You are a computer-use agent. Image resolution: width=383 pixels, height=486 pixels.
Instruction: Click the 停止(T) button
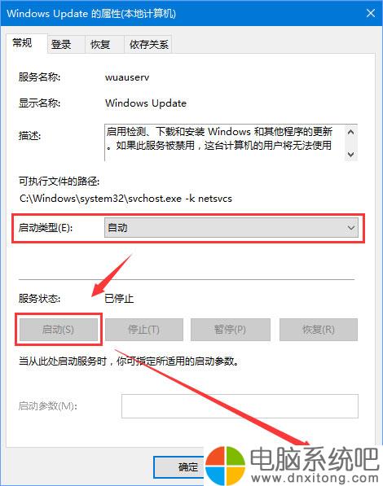144,329
